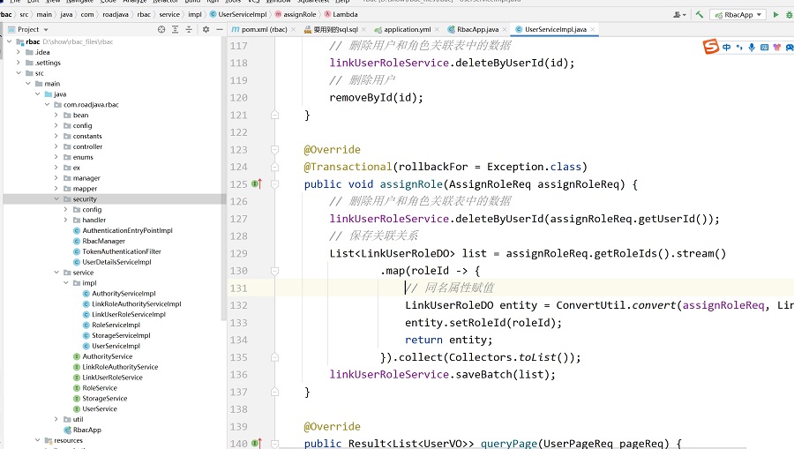The image size is (794, 449).
Task: Open the RbacApp run configuration dropdown
Action: [x=738, y=15]
